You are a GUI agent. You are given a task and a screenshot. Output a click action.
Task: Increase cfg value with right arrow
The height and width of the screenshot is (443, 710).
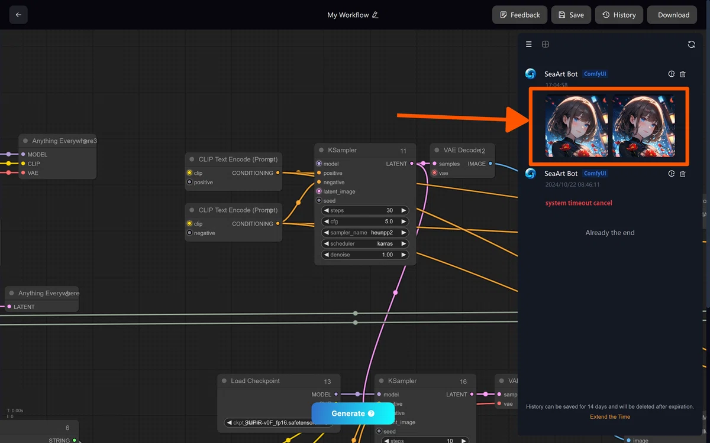click(x=404, y=221)
